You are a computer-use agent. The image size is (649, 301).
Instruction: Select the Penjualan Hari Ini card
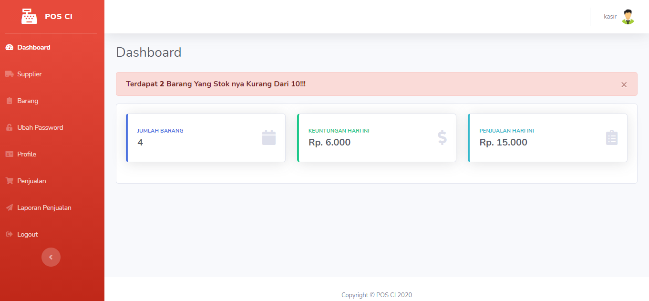point(547,138)
